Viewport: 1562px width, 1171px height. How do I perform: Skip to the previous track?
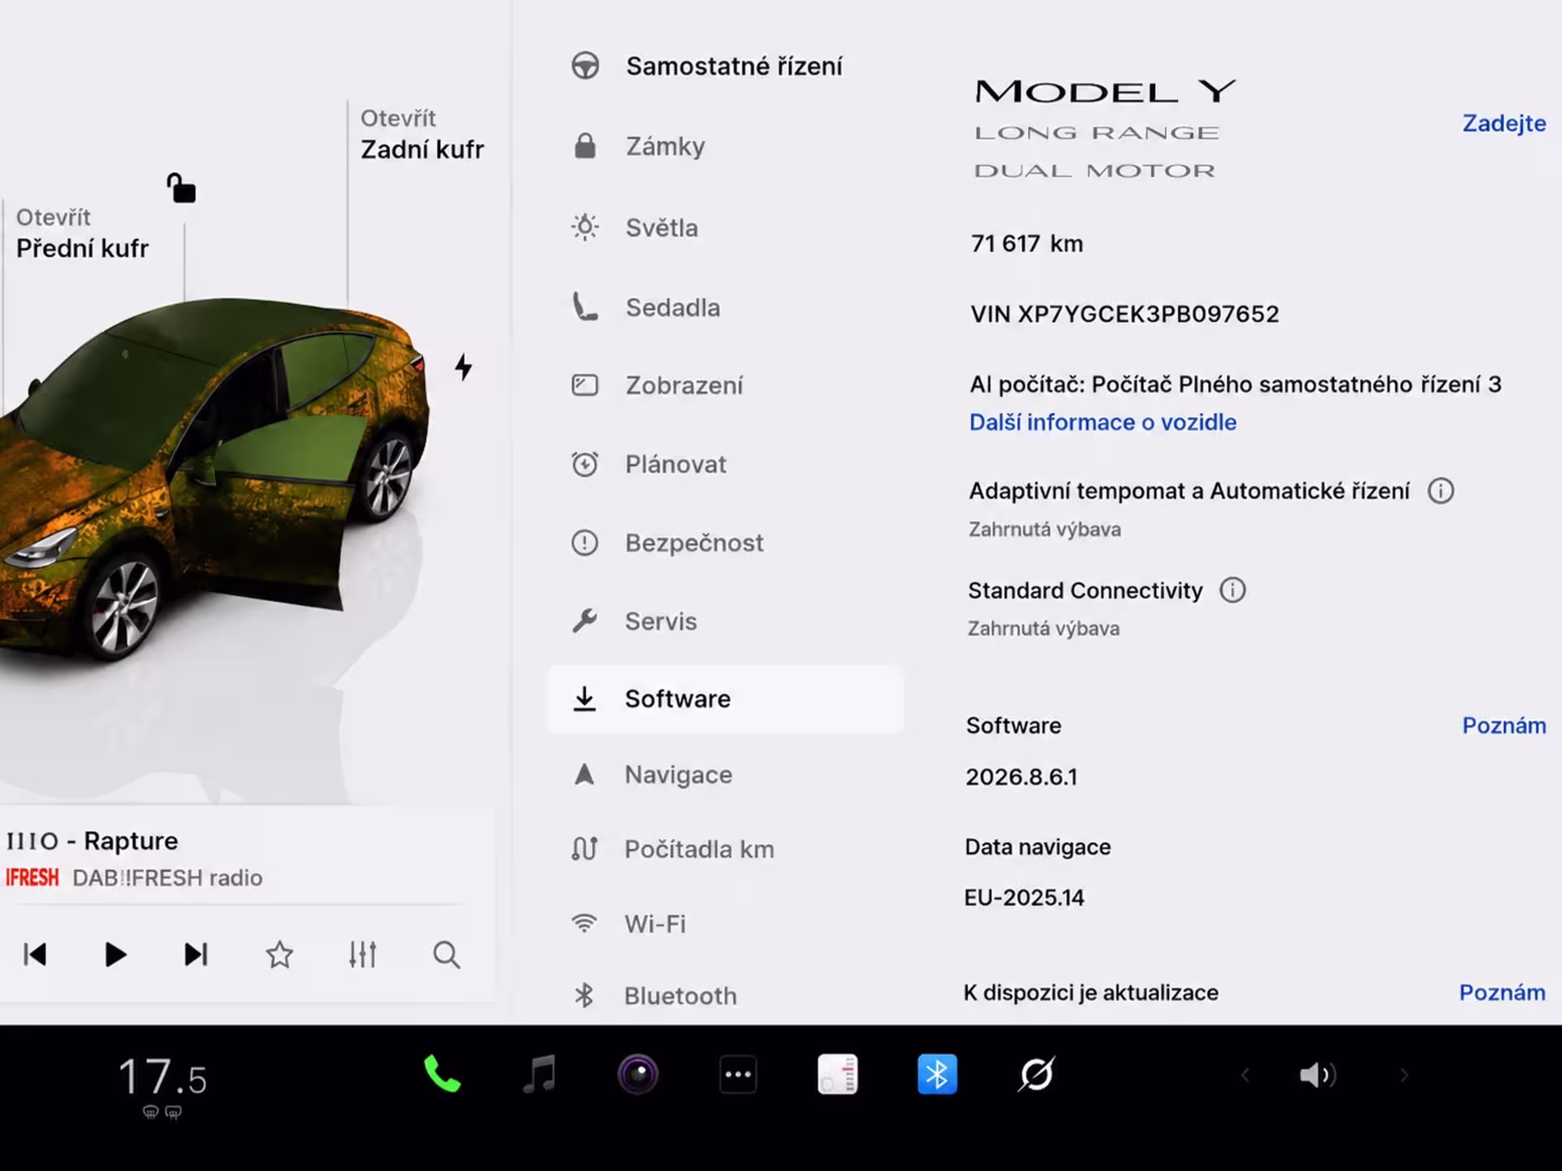[35, 954]
